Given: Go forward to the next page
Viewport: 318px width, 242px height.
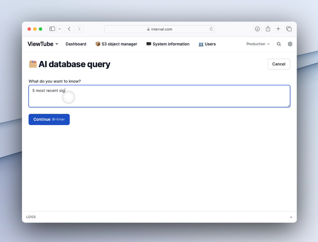Looking at the screenshot, I should pos(79,29).
